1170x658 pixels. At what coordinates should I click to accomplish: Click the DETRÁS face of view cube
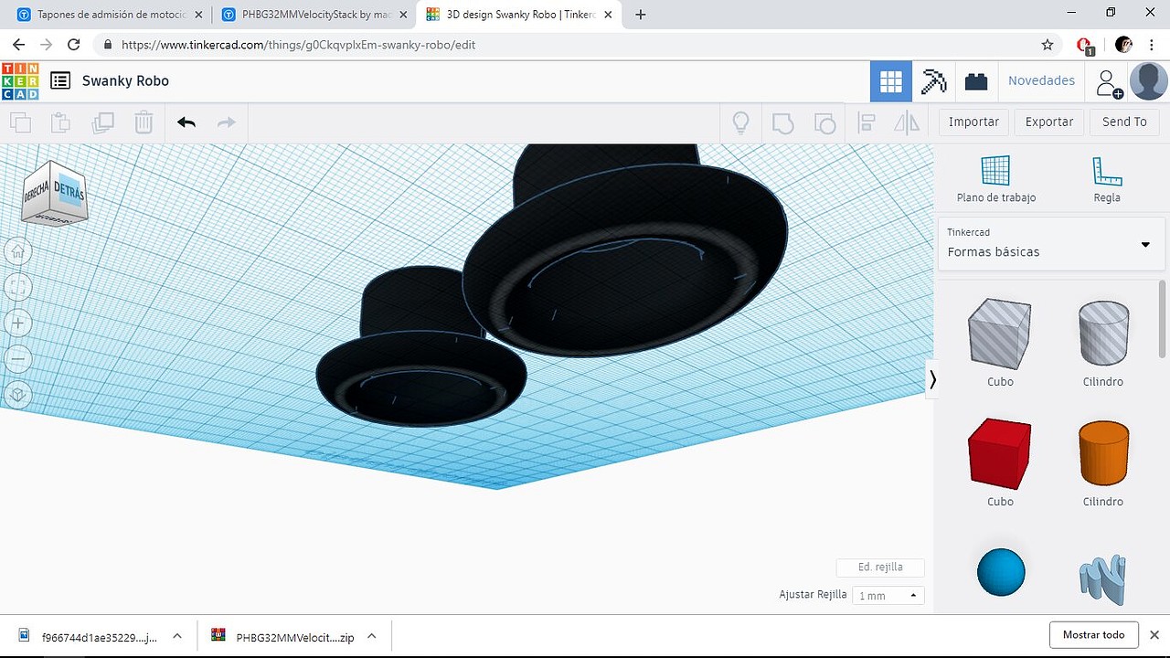point(69,190)
